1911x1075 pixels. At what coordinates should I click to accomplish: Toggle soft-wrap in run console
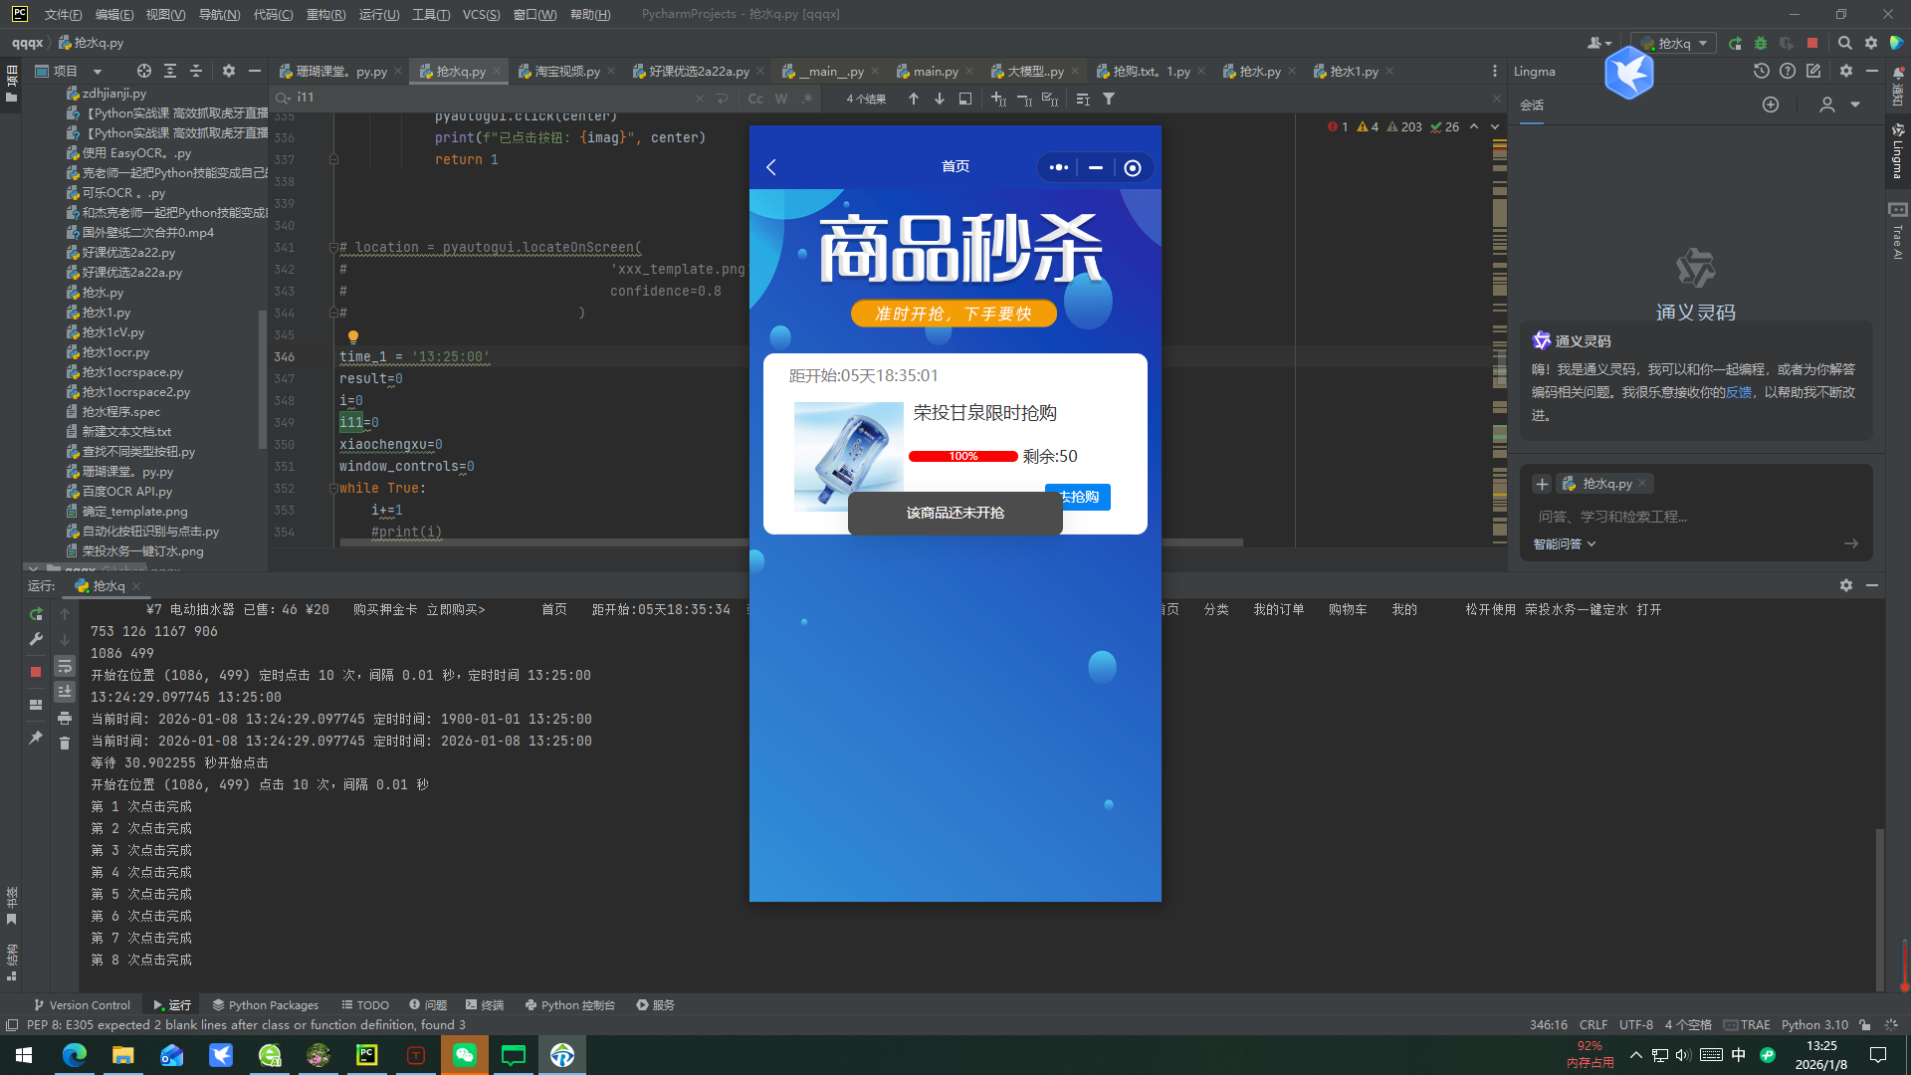pos(65,666)
